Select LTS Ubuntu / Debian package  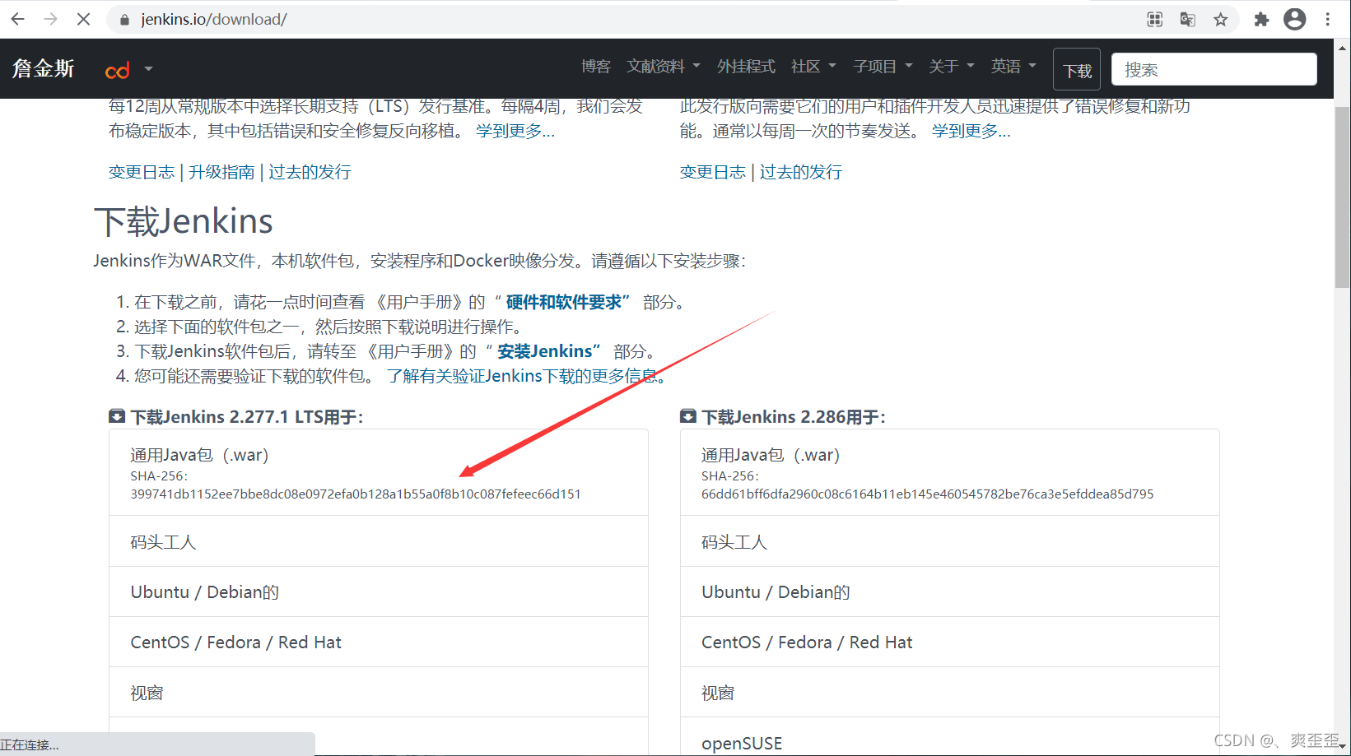pyautogui.click(x=379, y=591)
